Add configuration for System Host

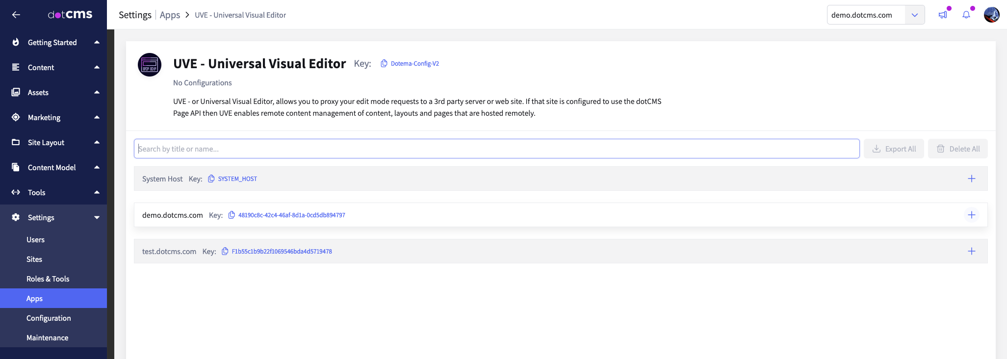pos(972,179)
